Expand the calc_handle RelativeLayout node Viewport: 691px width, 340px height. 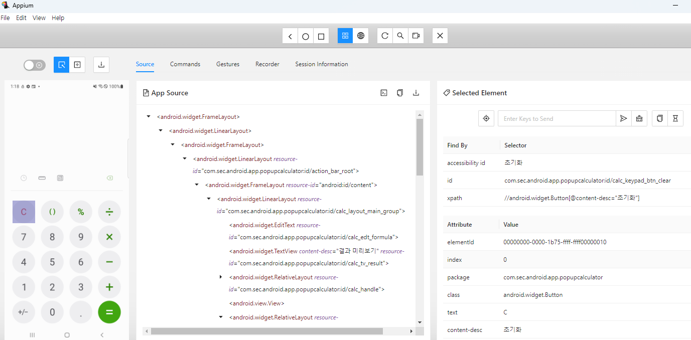[x=221, y=277]
